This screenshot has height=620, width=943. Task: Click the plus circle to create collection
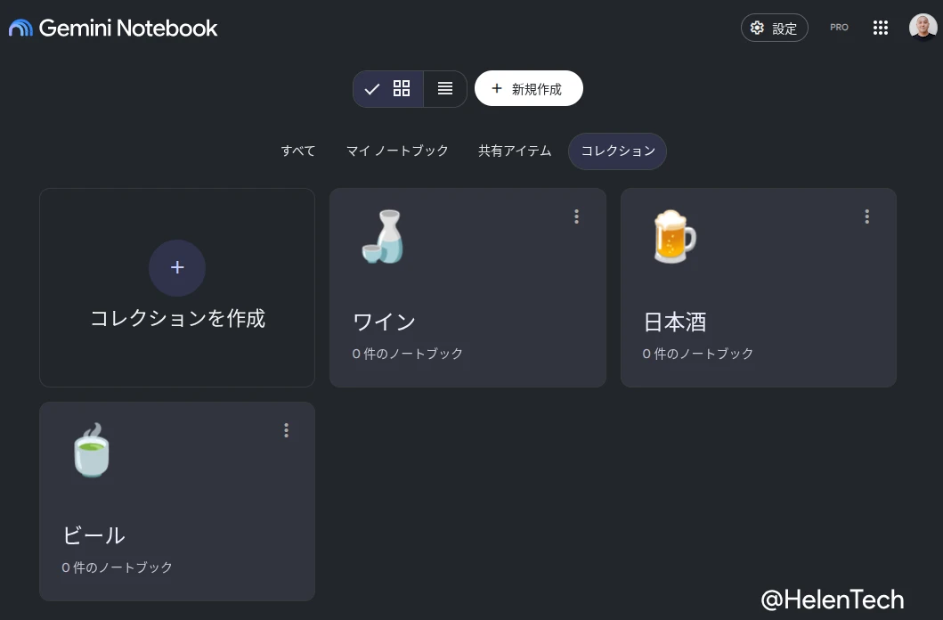pos(177,267)
